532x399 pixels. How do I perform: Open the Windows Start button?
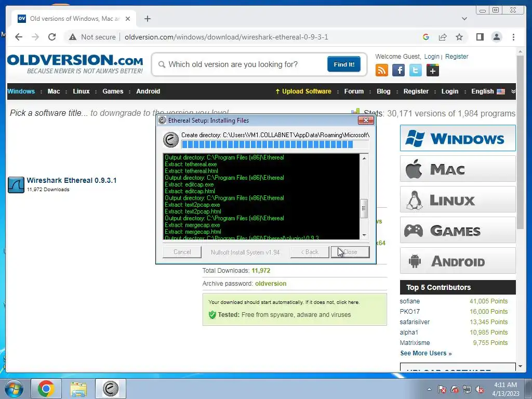coord(14,389)
